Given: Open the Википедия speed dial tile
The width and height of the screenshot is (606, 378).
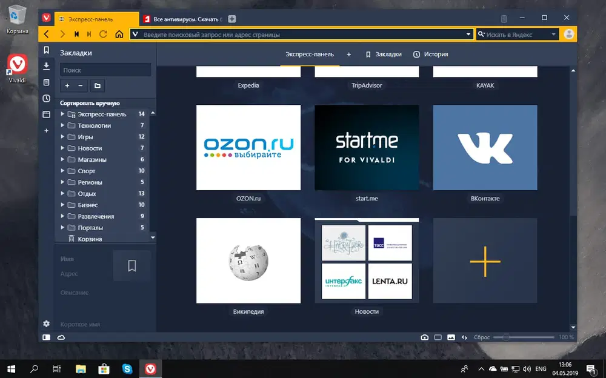Looking at the screenshot, I should [x=248, y=261].
